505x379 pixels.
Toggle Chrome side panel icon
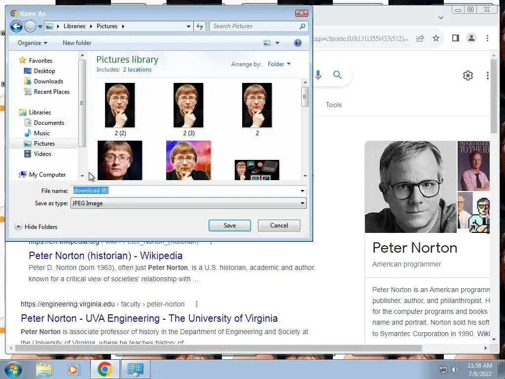[455, 38]
